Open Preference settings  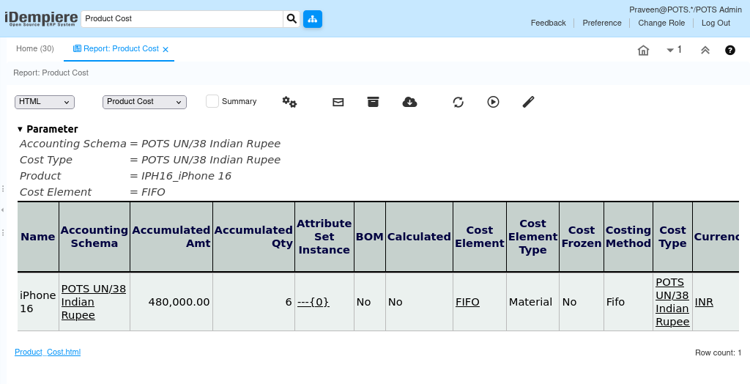tap(602, 23)
